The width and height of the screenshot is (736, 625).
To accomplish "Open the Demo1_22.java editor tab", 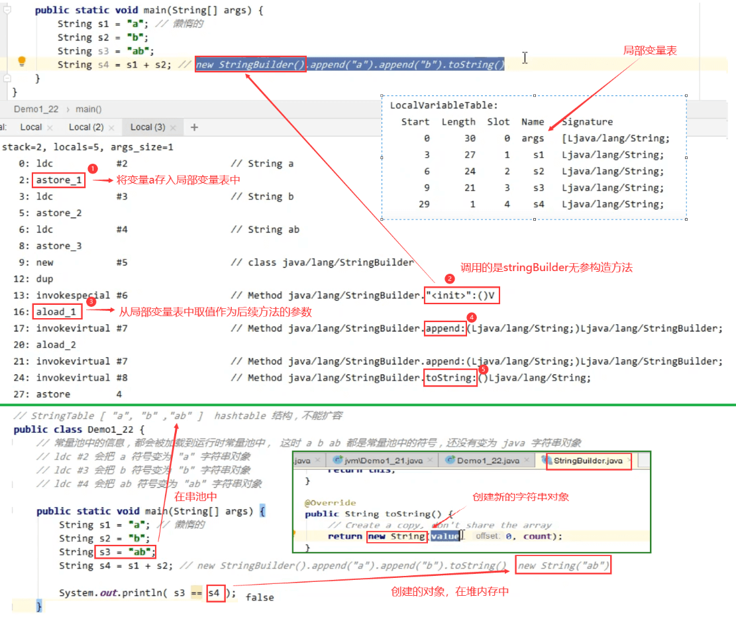I will click(488, 461).
